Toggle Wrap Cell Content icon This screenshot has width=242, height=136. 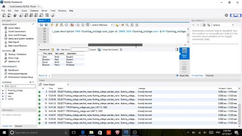click(121, 49)
